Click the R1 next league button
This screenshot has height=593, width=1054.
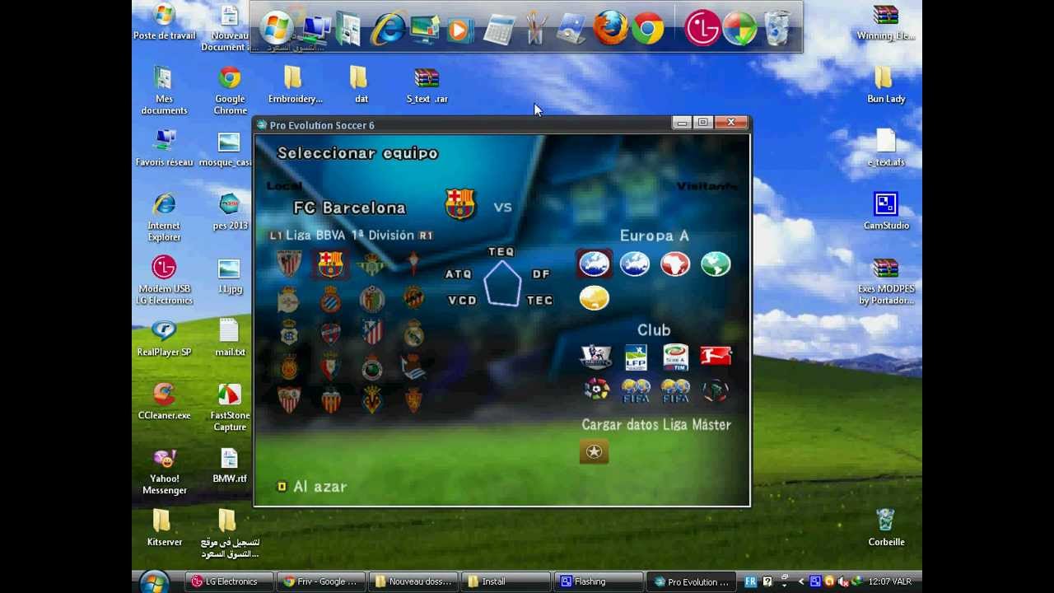[426, 236]
